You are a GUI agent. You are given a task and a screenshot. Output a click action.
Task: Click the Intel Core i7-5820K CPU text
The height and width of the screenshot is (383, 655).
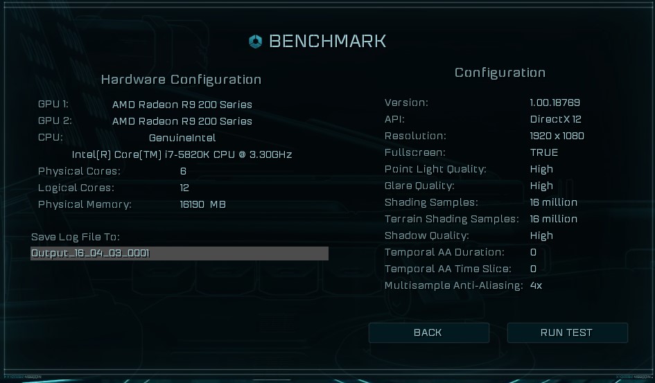pyautogui.click(x=182, y=154)
